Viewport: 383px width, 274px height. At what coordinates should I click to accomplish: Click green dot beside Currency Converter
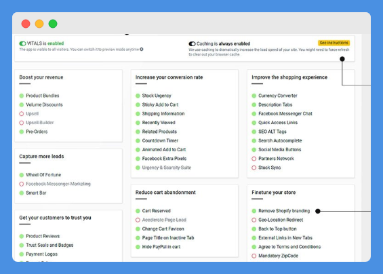(x=254, y=96)
